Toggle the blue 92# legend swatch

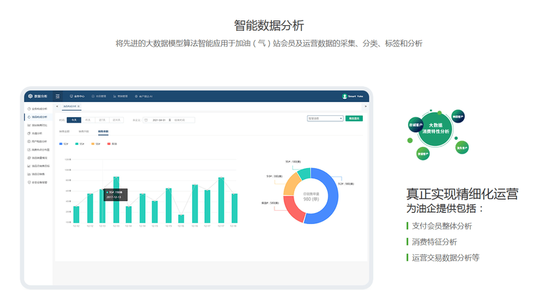point(61,144)
